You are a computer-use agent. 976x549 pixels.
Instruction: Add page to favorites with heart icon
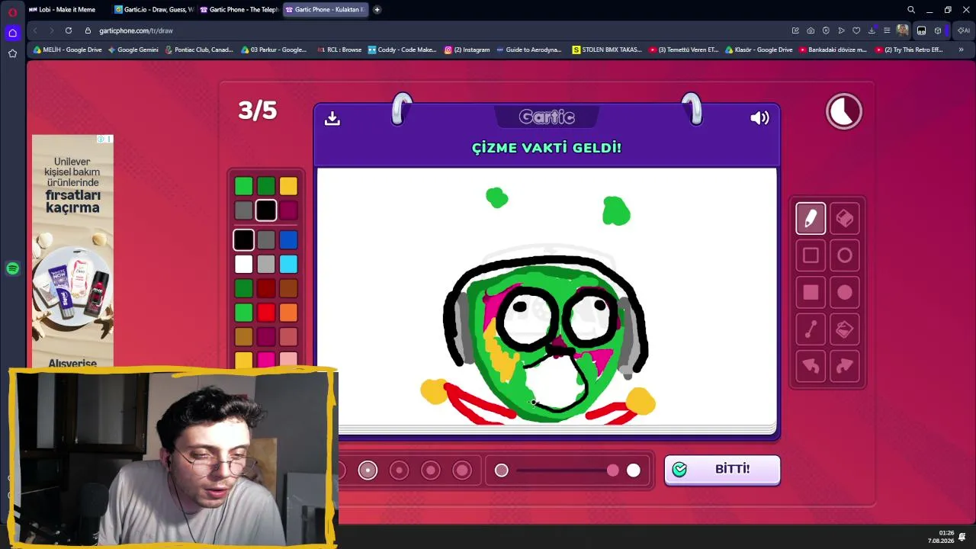coord(856,30)
